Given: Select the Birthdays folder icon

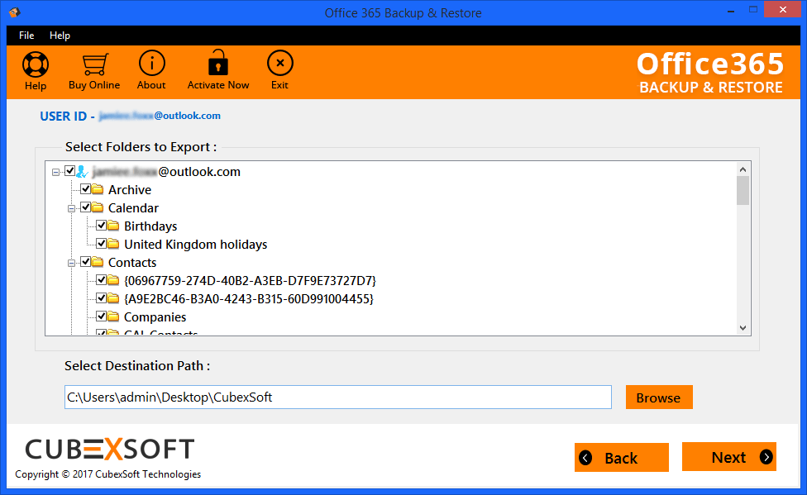Looking at the screenshot, I should [x=113, y=226].
